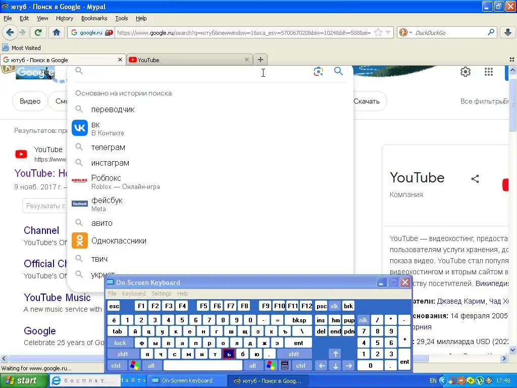This screenshot has height=388, width=517.
Task: Open the Channel sitelink
Action: point(41,230)
